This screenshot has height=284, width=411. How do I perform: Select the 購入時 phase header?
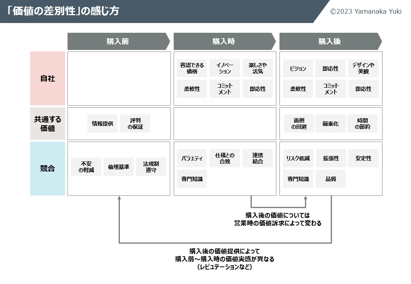(225, 41)
